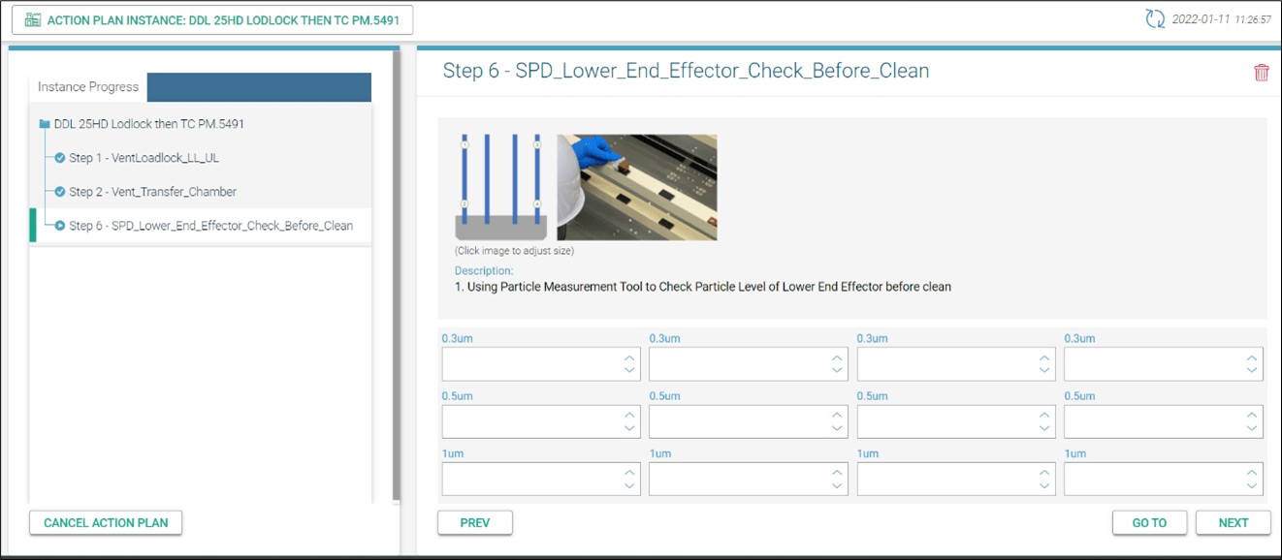Click the '(Click image to adjust size)' caption
The width and height of the screenshot is (1282, 560).
click(514, 251)
